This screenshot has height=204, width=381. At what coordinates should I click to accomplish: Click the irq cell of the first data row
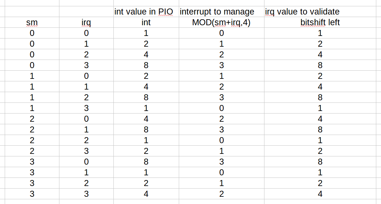86,33
